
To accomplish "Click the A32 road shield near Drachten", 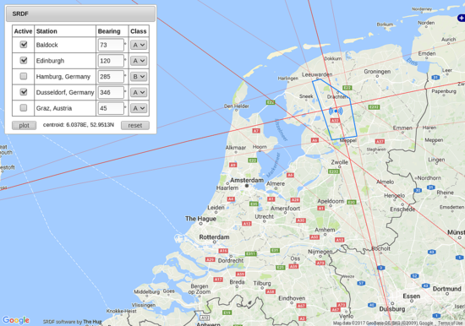I will point(335,121).
